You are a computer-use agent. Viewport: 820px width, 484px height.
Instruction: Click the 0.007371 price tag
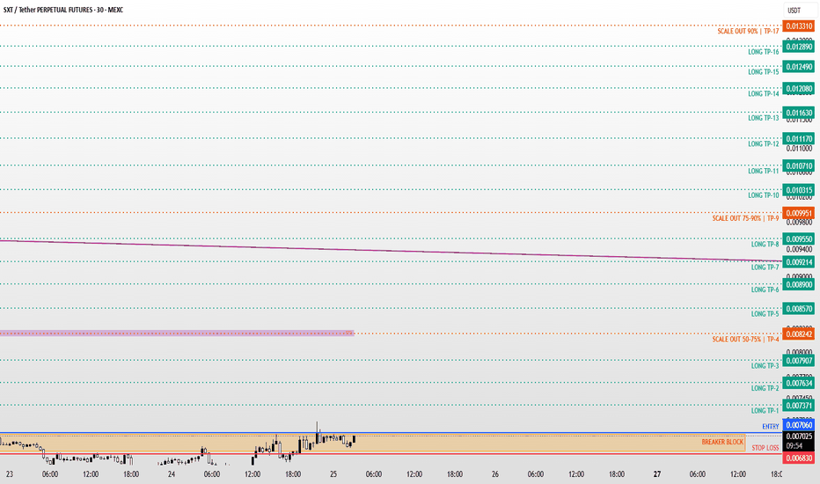point(799,406)
